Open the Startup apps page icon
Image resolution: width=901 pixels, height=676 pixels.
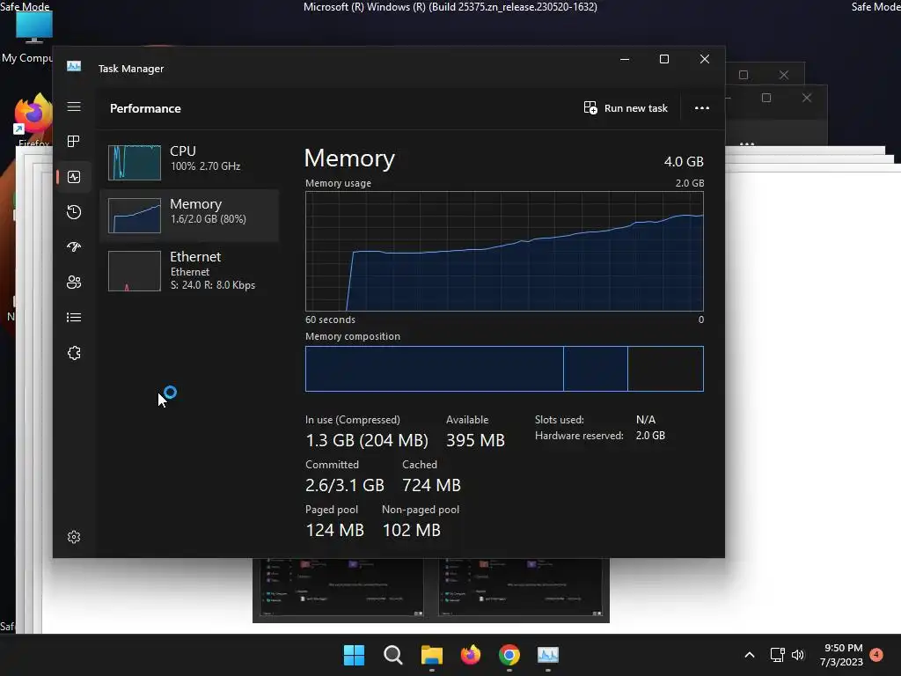pos(74,247)
